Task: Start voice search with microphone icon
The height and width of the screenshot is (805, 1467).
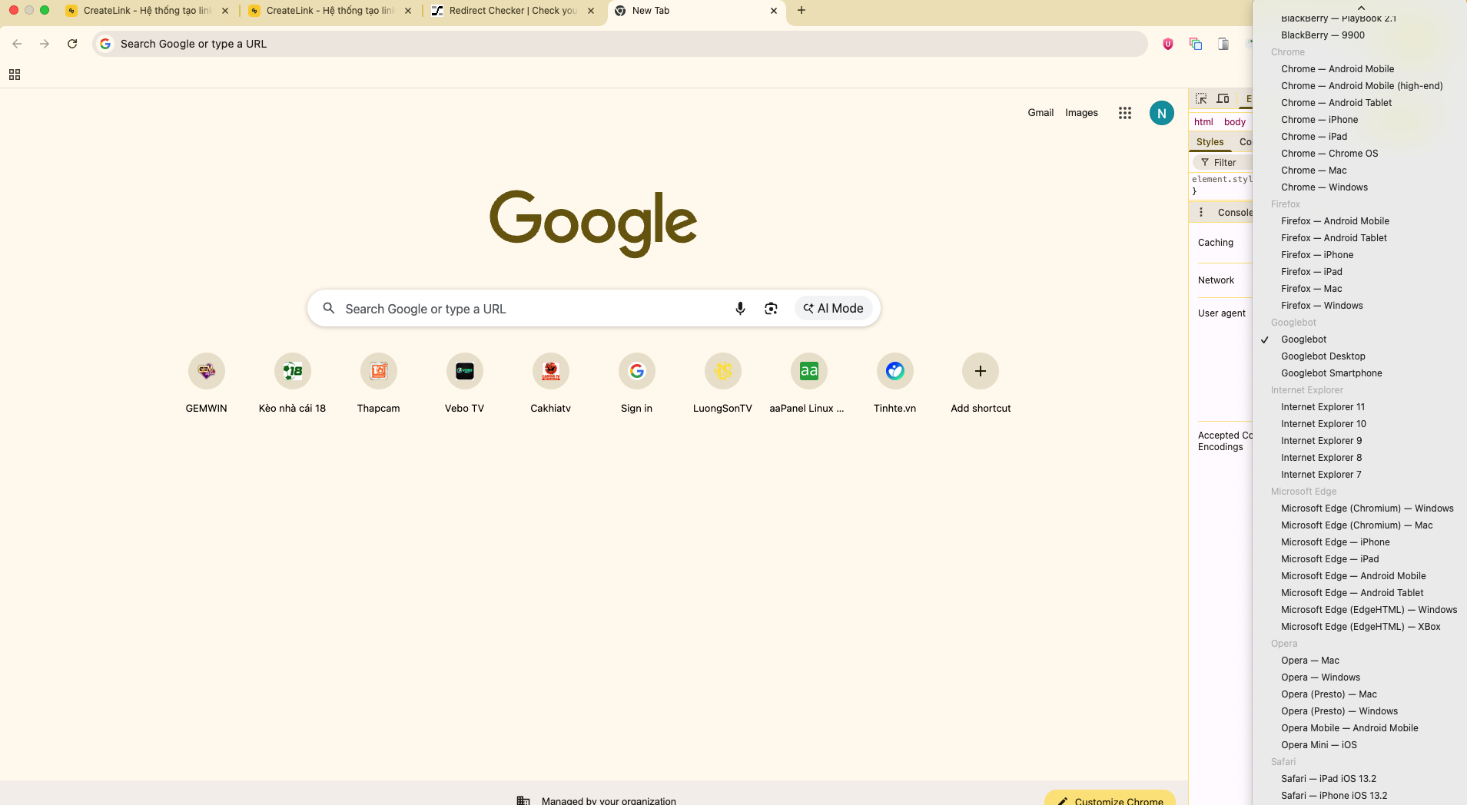Action: pos(740,309)
